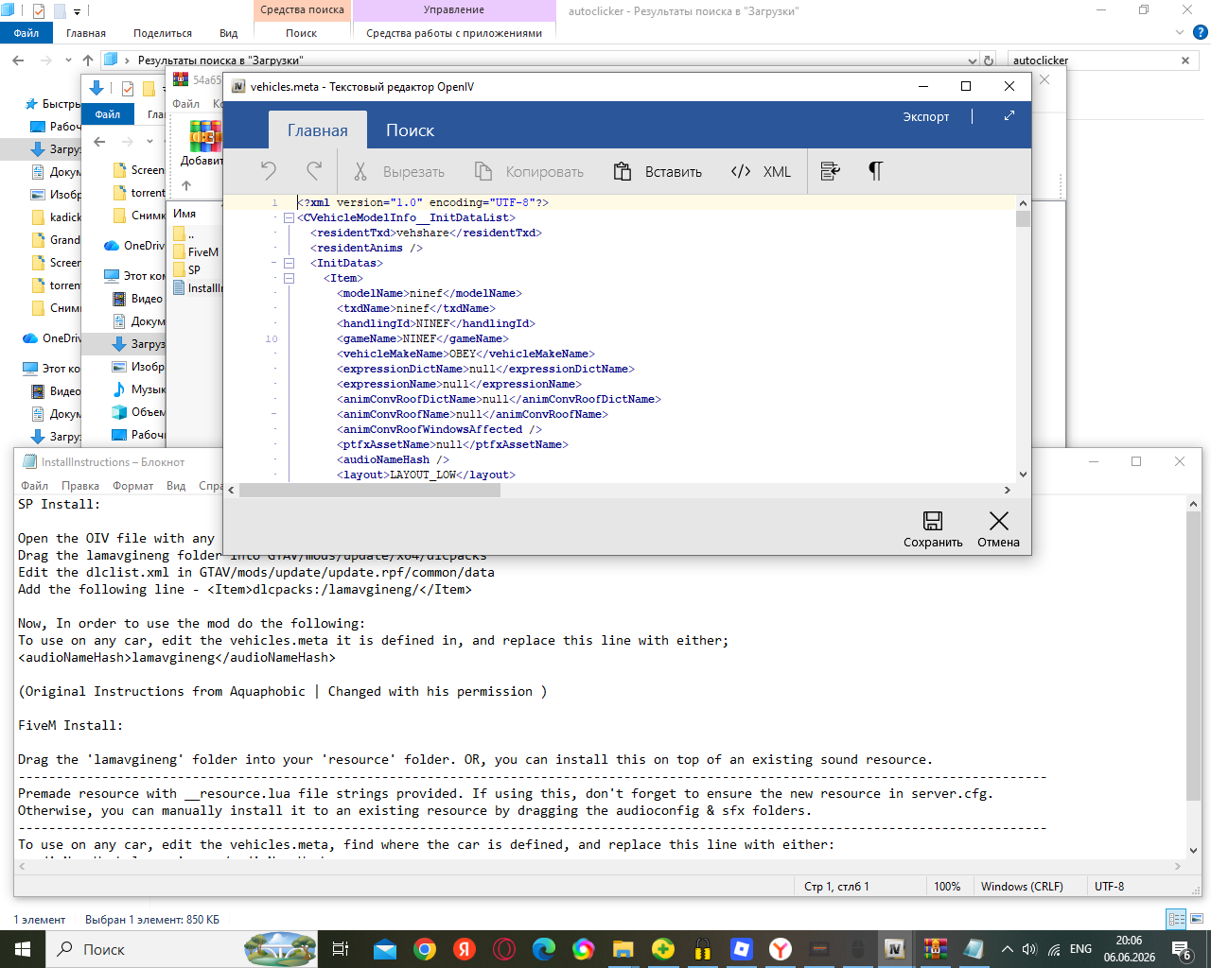The image size is (1211, 968).
Task: Launch Microsoft Edge from the taskbar
Action: pos(544,949)
